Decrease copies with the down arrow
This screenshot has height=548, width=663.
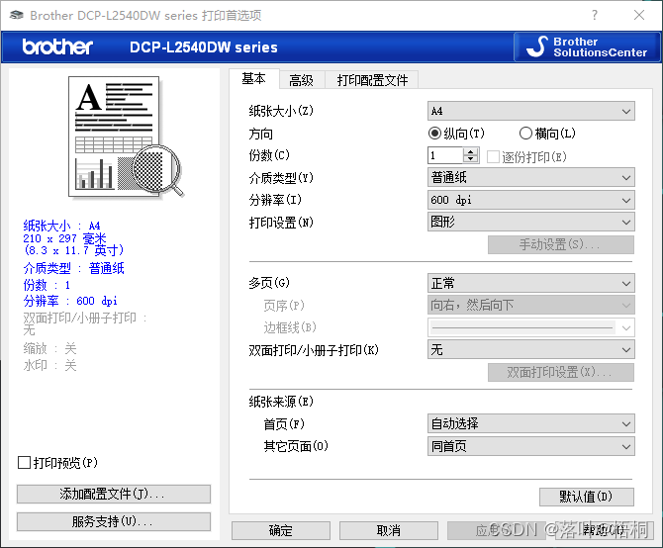(x=470, y=159)
